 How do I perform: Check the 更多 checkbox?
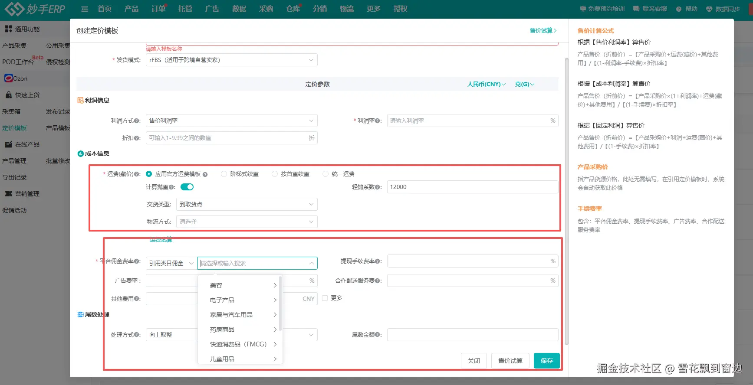click(x=325, y=298)
